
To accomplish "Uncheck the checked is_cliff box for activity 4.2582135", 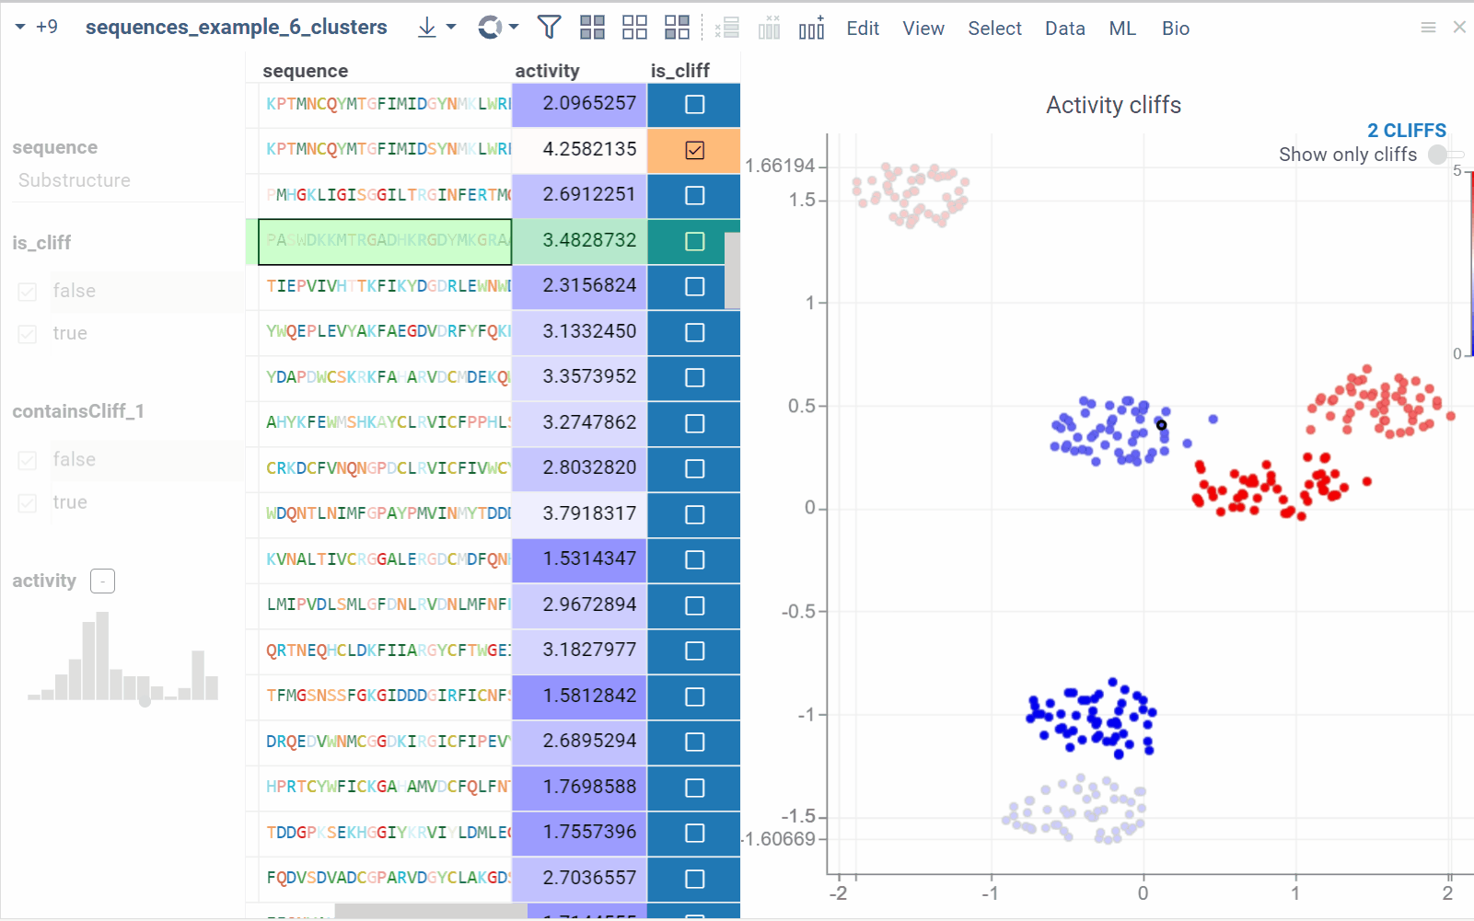I will (x=694, y=150).
